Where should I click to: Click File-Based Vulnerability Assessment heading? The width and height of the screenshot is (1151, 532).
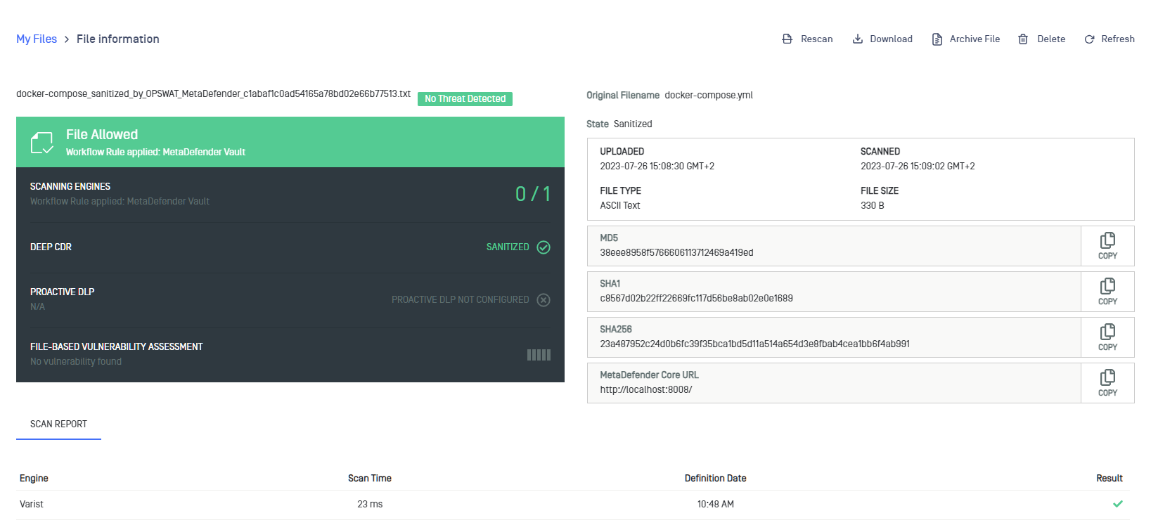point(116,346)
